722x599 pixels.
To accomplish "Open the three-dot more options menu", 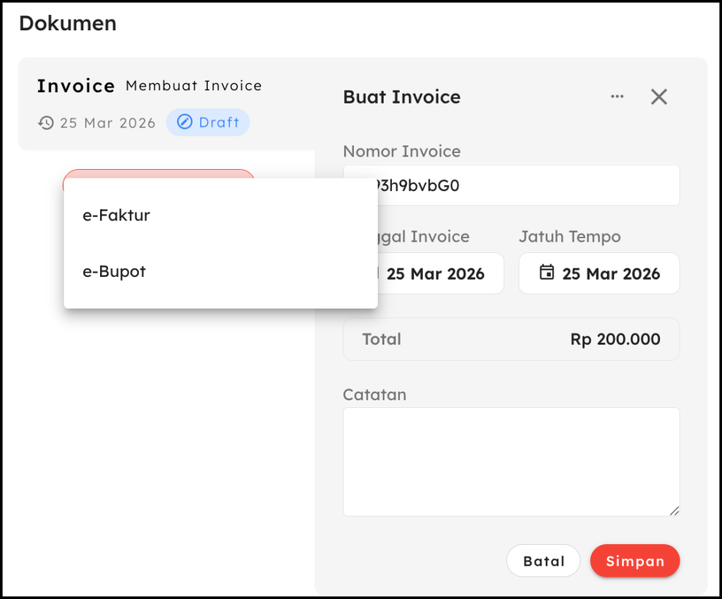I will point(617,97).
